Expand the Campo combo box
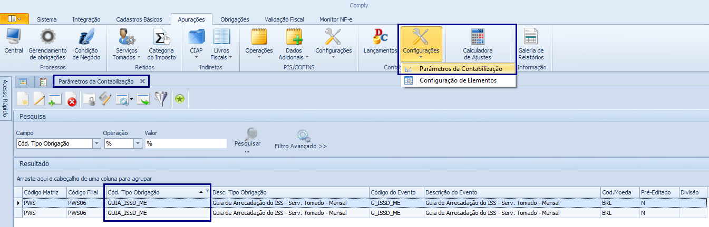709x227 pixels. pos(97,143)
